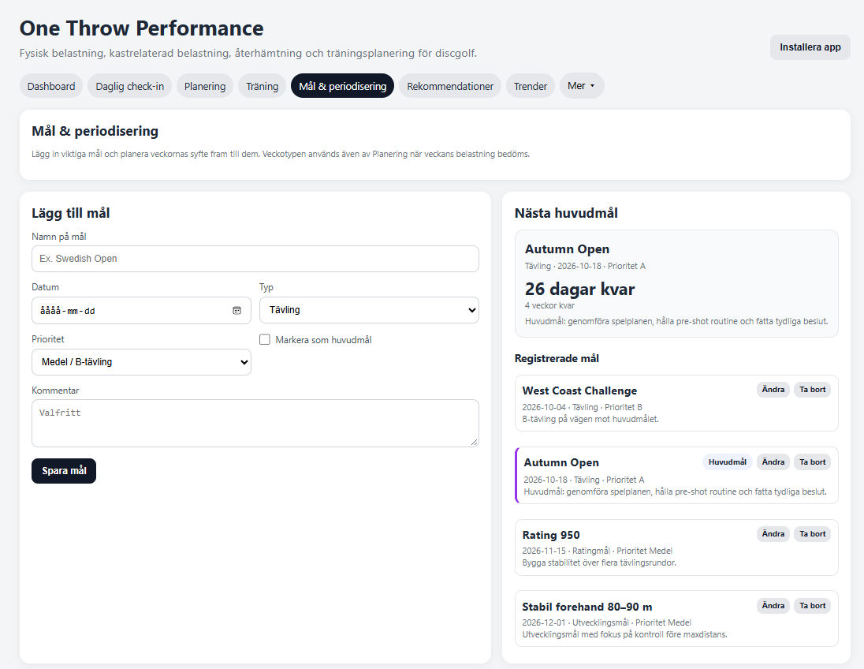Click the Stabil forehand 80–90 m title

(587, 607)
